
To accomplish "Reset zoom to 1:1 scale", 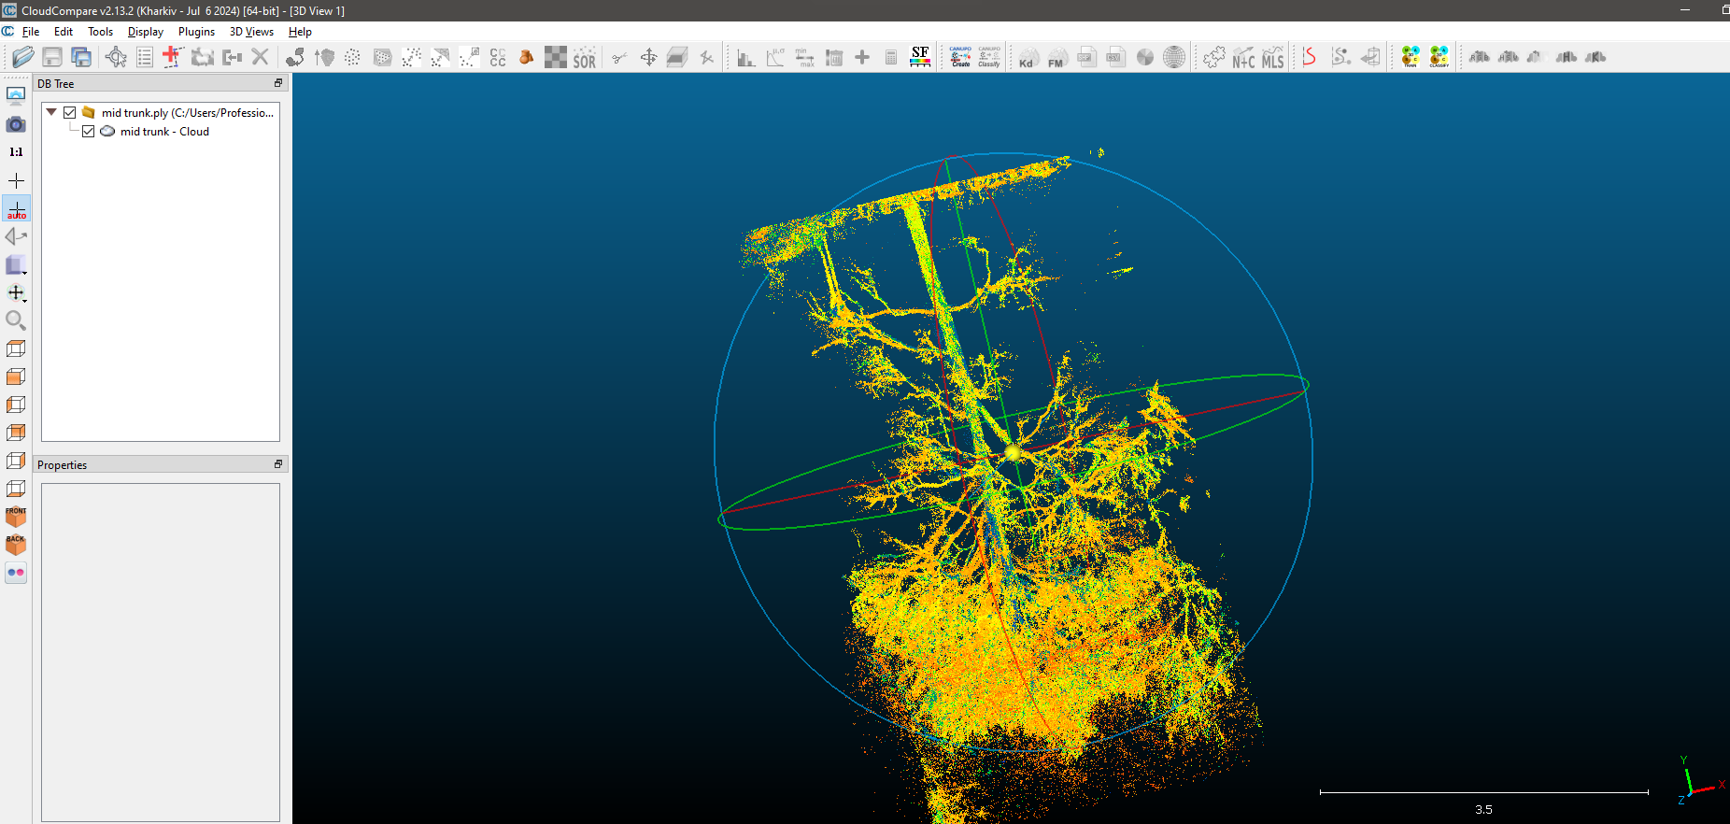I will pyautogui.click(x=16, y=151).
